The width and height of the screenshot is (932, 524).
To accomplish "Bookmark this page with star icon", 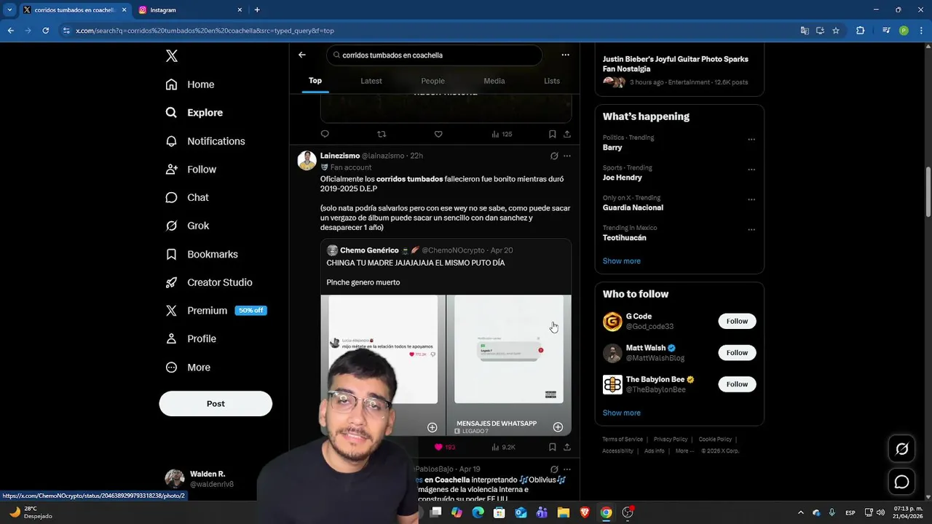I will [x=836, y=31].
